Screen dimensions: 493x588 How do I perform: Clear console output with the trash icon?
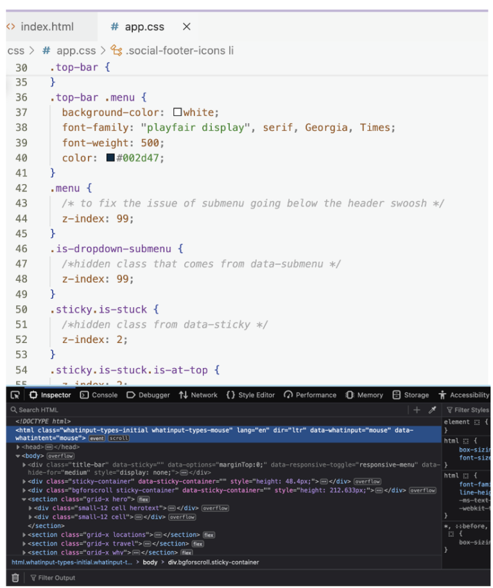[15, 578]
